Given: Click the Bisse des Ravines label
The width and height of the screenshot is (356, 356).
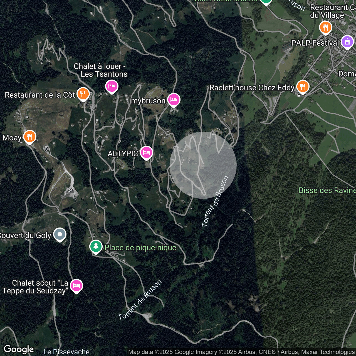Looking at the screenshot, I should 327,191.
